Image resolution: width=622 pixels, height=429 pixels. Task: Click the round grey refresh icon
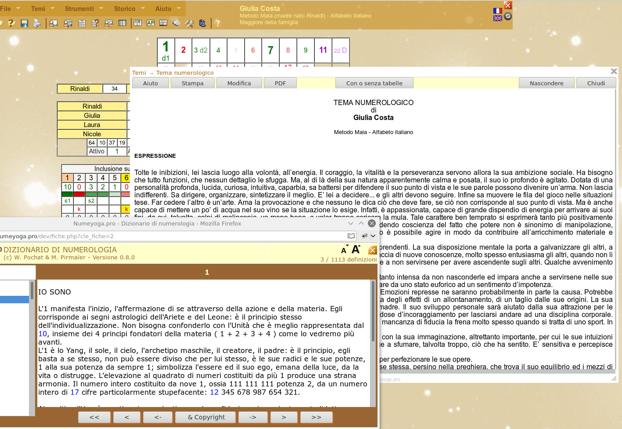508,16
